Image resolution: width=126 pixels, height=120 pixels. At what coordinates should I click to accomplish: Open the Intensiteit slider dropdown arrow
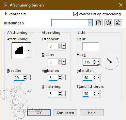99,78
